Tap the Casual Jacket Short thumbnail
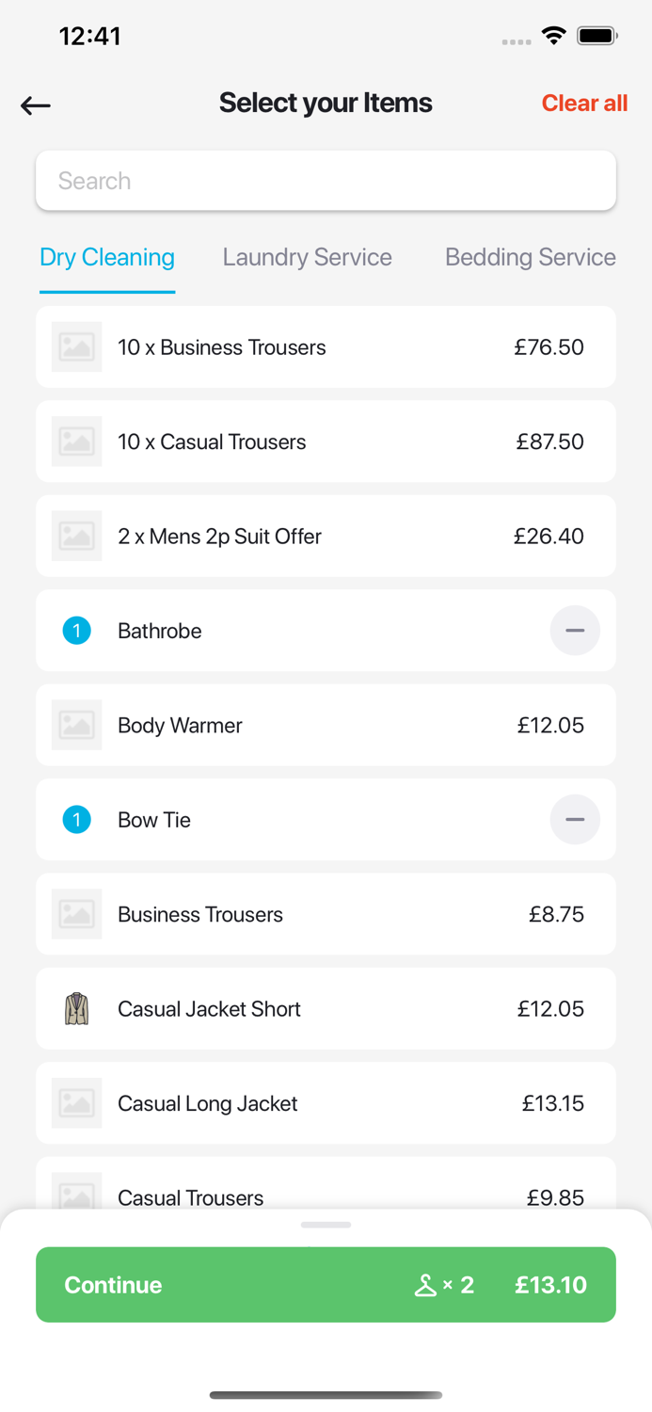This screenshot has height=1412, width=652. 76,1009
